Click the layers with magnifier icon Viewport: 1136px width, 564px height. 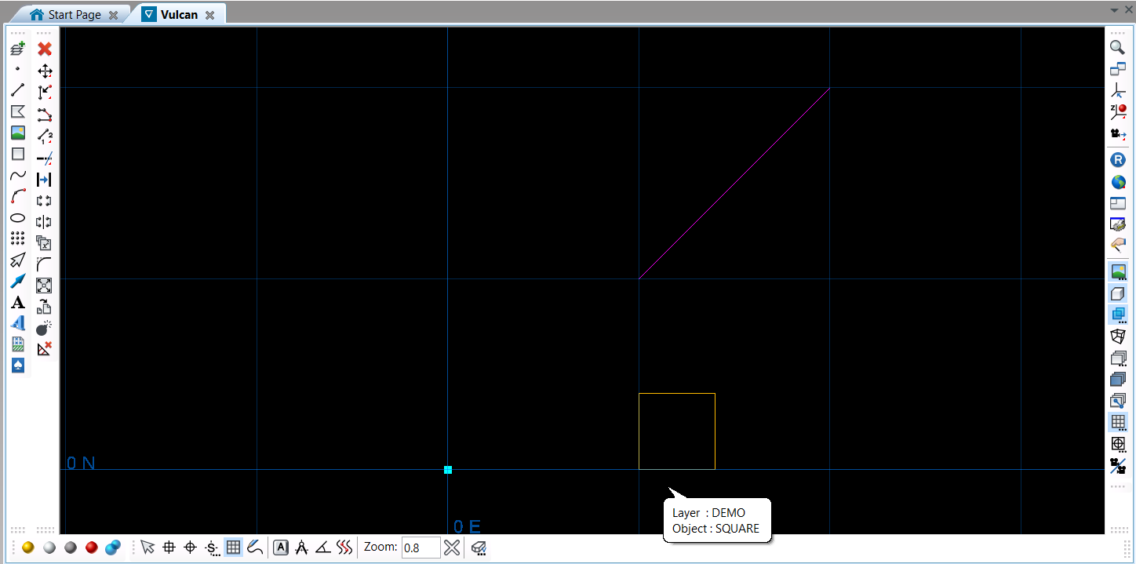[1118, 401]
